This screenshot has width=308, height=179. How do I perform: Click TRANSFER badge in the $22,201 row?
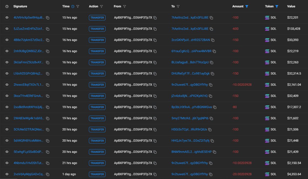click(x=97, y=18)
